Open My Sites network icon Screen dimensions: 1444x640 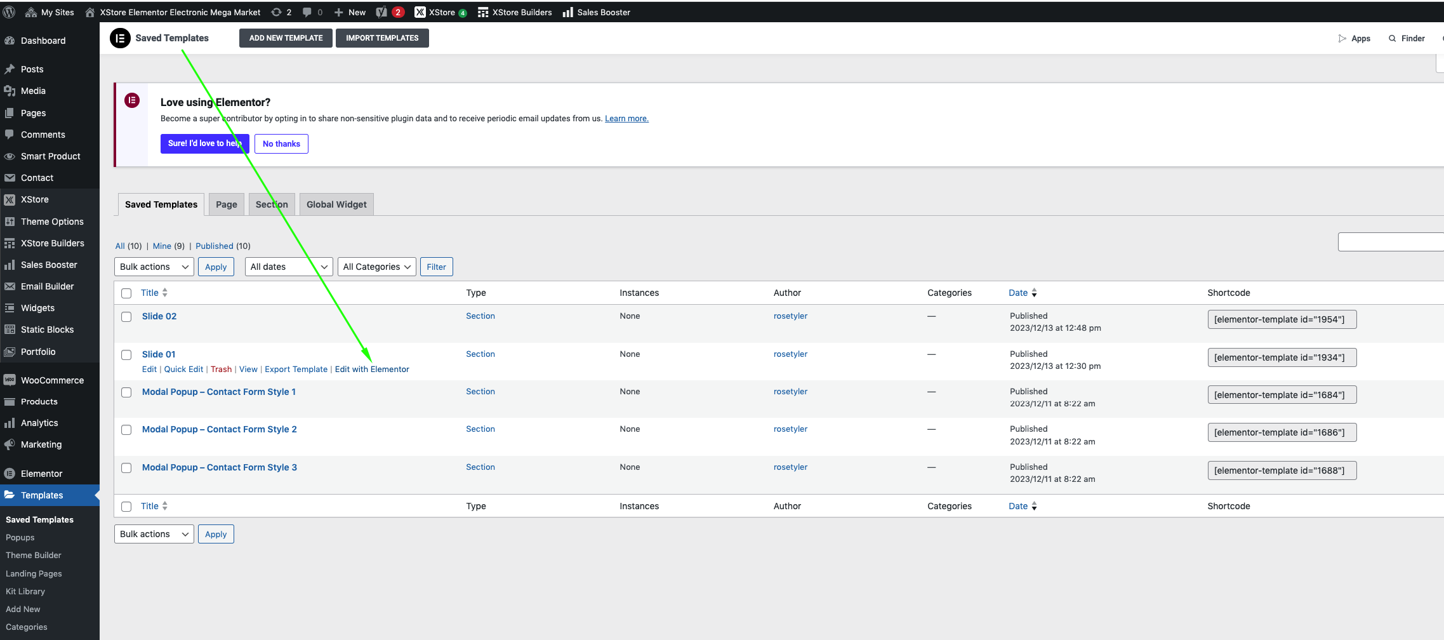(x=30, y=12)
